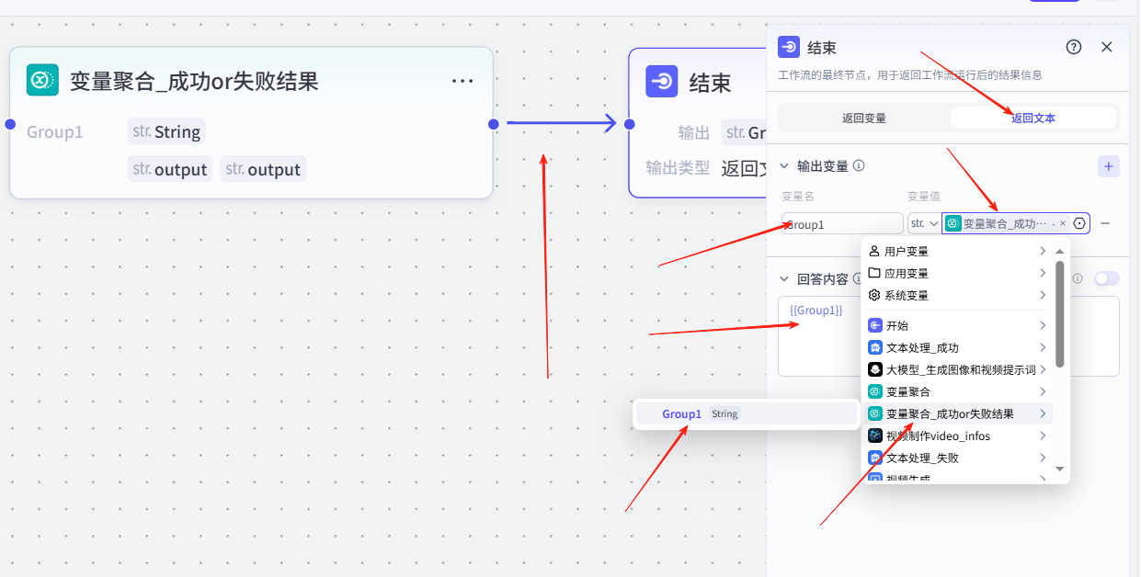Toggle the switch in 回答内容 section

1106,278
